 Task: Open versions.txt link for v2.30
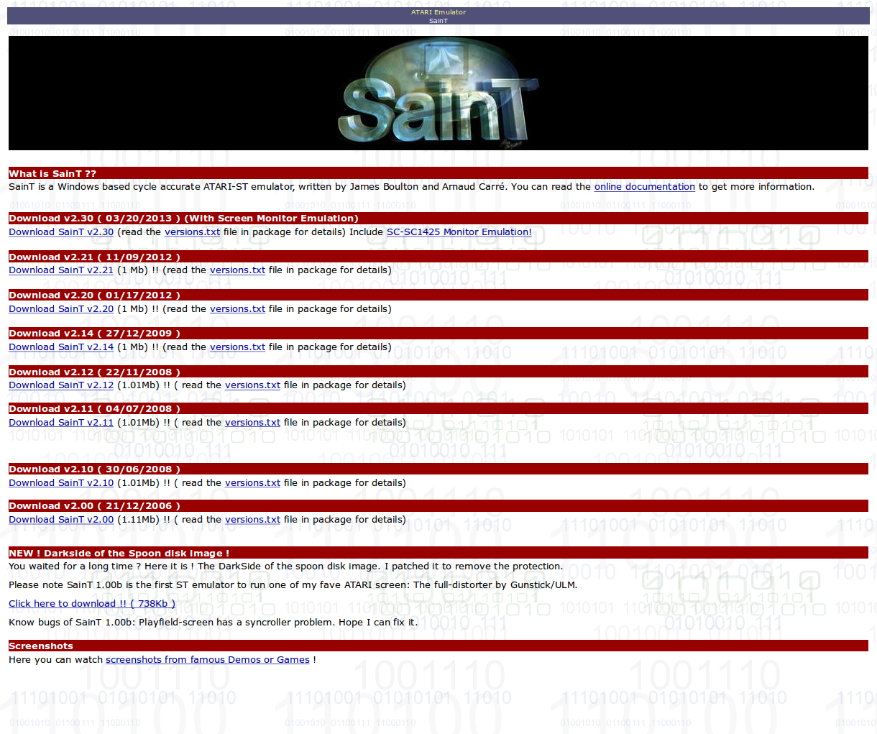192,232
